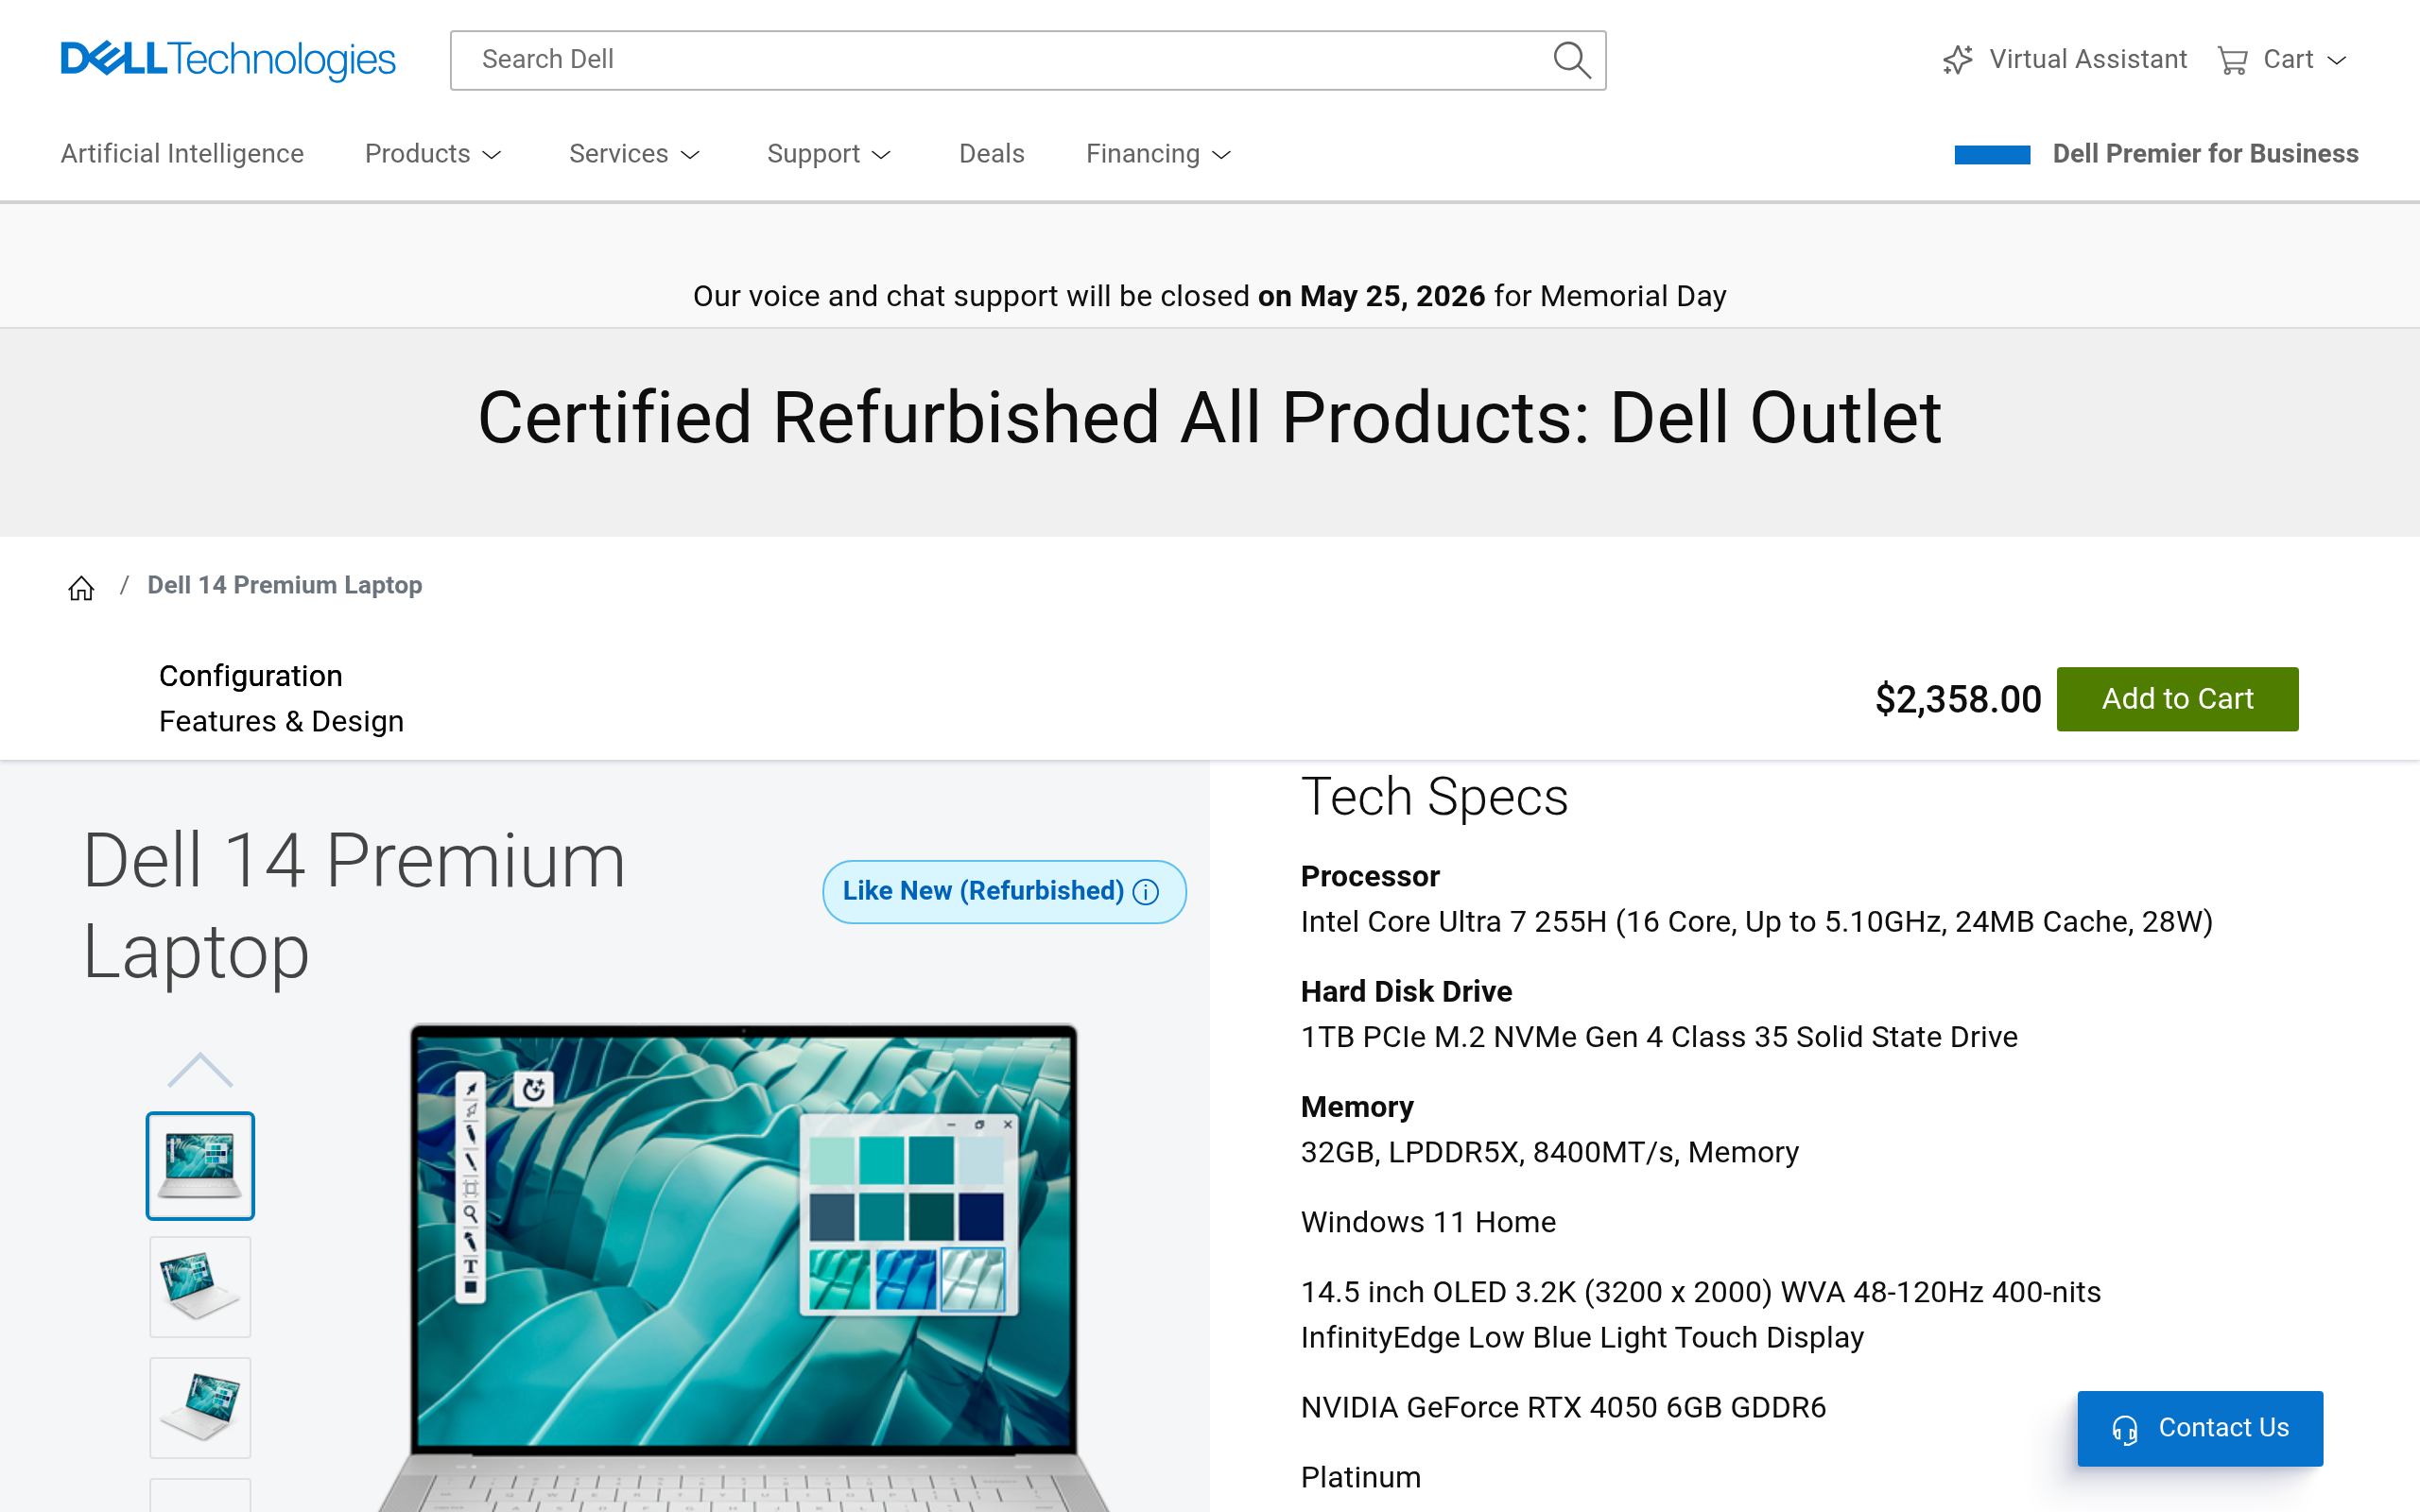The width and height of the screenshot is (2420, 1512).
Task: Open the Contact Us button
Action: 2200,1429
